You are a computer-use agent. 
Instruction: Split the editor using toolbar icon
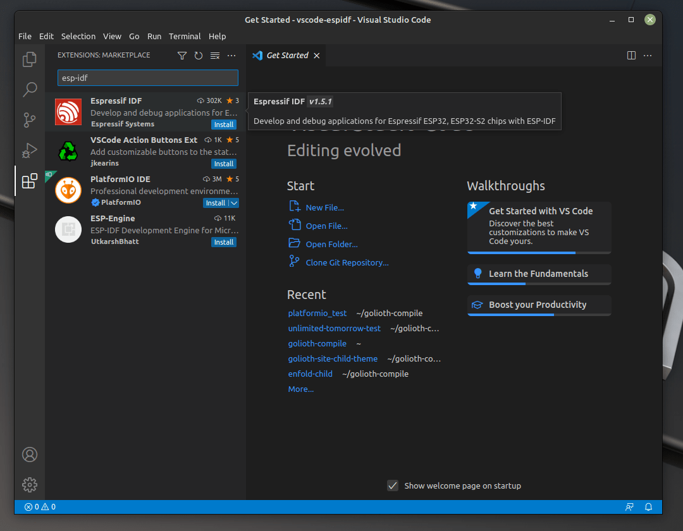tap(631, 55)
